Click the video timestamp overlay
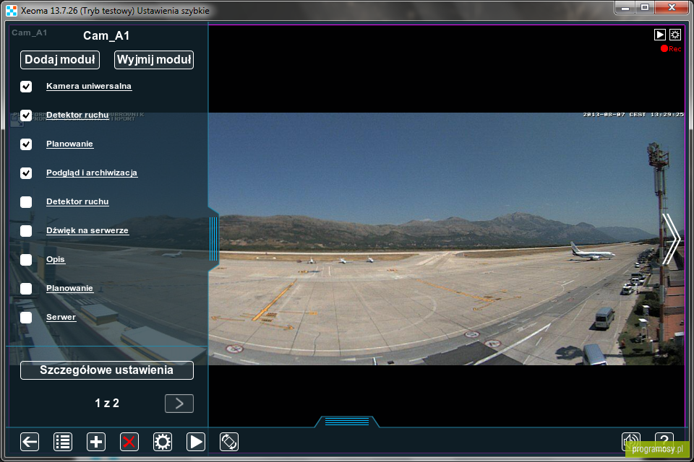Viewport: 694px width, 462px height. click(633, 115)
